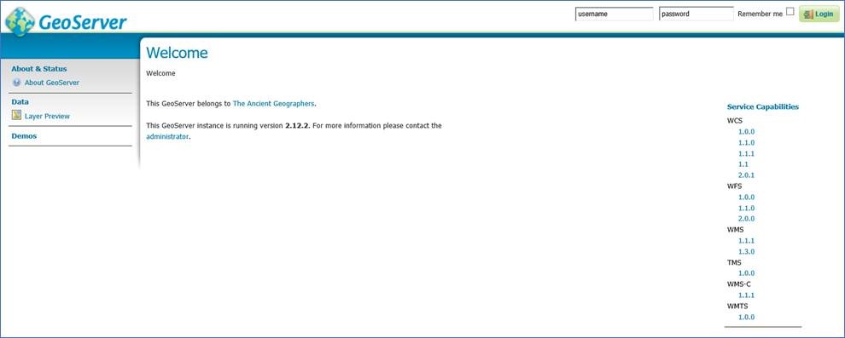Viewport: 845px width, 338px height.
Task: Focus the password input field
Action: pos(696,14)
